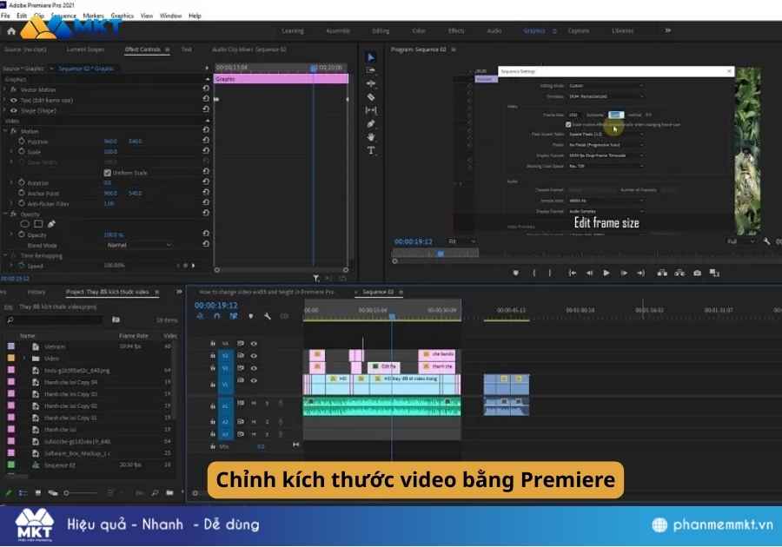Viewport: 782px width, 547px height.
Task: Open the Home screen icon
Action: (x=11, y=31)
